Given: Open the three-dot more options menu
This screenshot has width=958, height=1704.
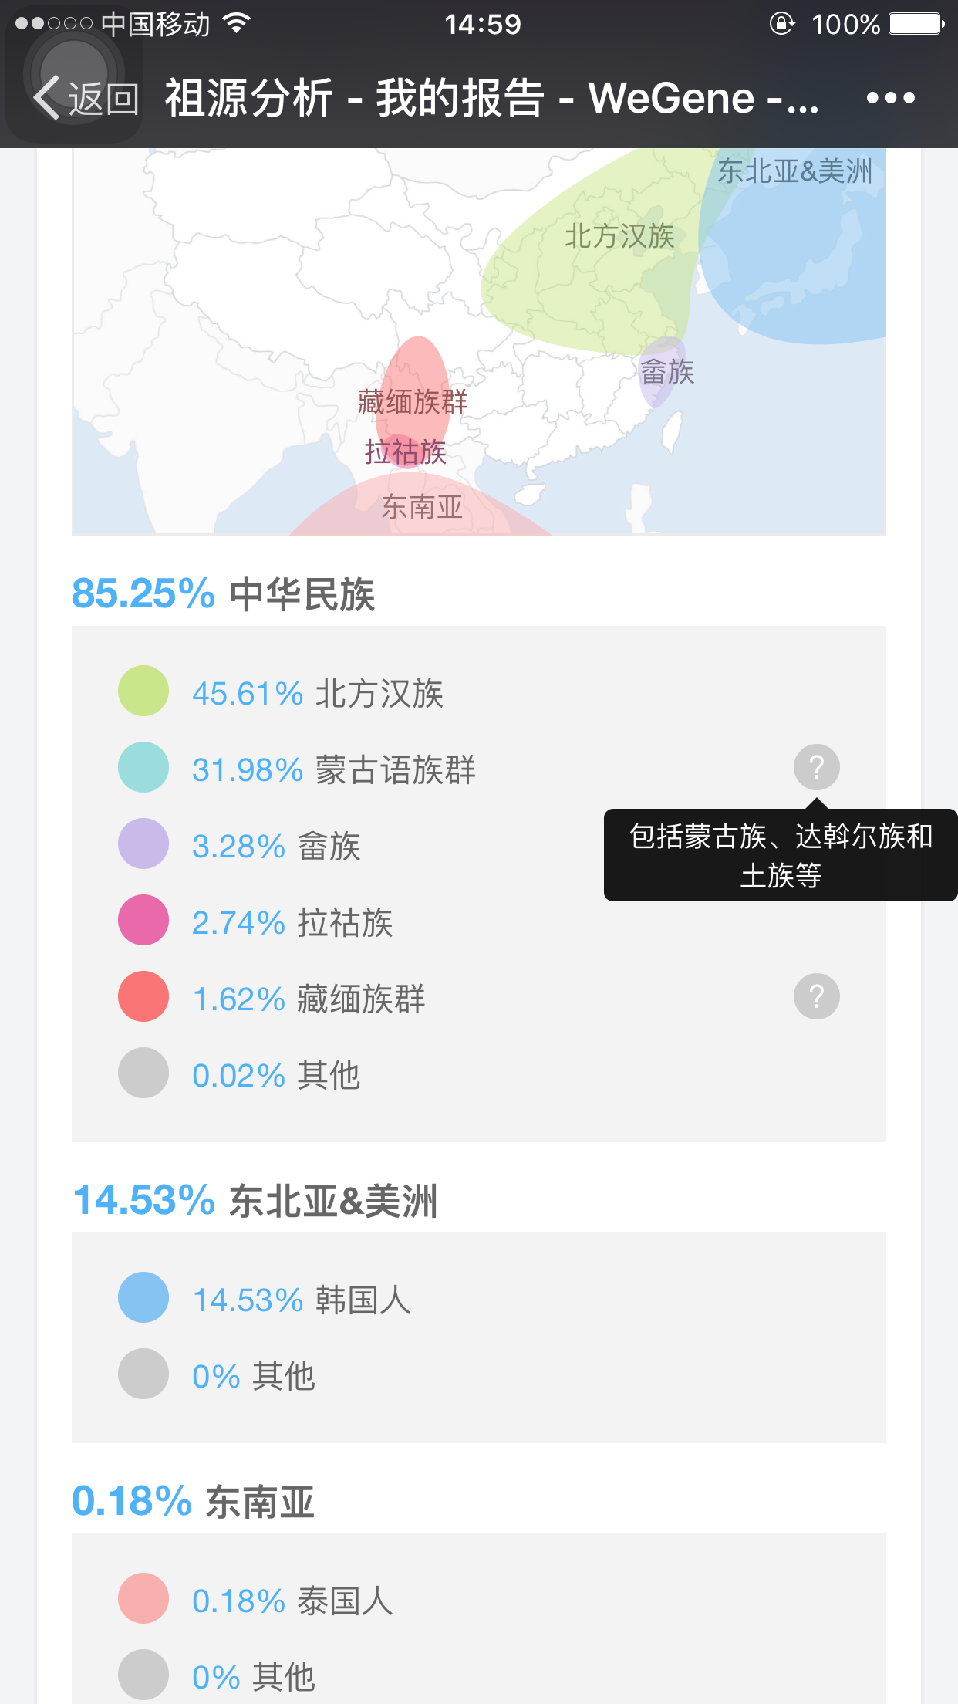Looking at the screenshot, I should [890, 98].
